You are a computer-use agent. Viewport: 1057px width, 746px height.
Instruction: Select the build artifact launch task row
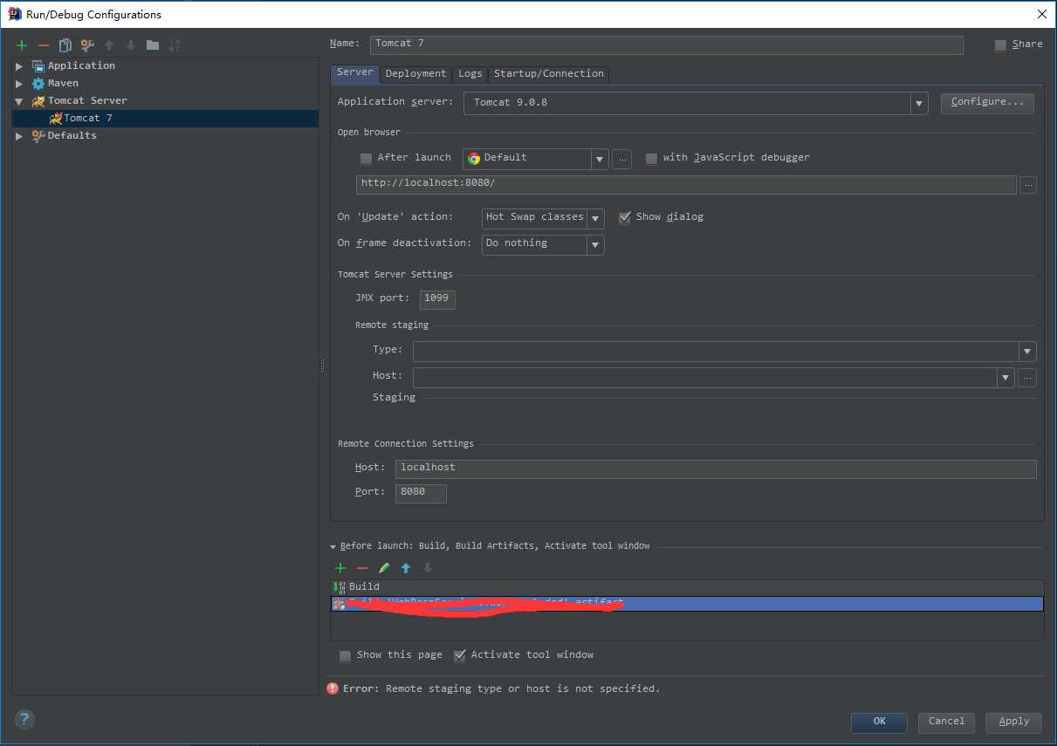point(687,604)
